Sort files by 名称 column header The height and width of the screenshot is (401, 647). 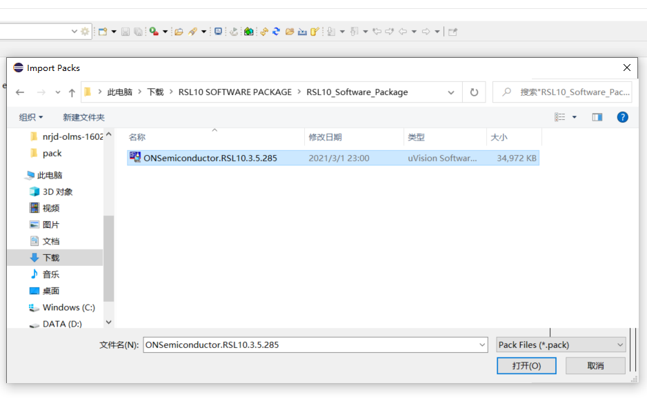coord(137,137)
